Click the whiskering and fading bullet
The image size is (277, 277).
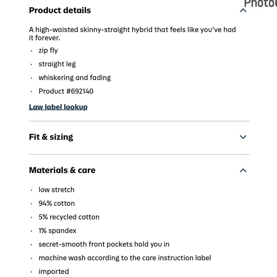75,78
